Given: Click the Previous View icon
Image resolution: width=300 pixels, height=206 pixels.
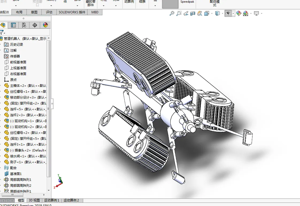Looking at the screenshot, I should point(186,13).
